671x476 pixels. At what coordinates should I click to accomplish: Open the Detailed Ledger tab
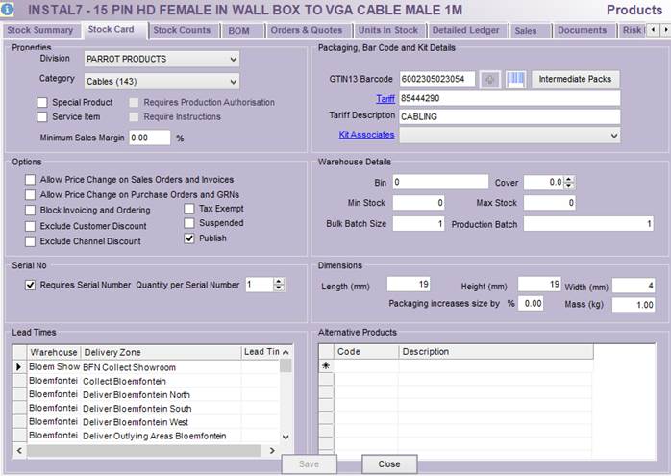465,31
